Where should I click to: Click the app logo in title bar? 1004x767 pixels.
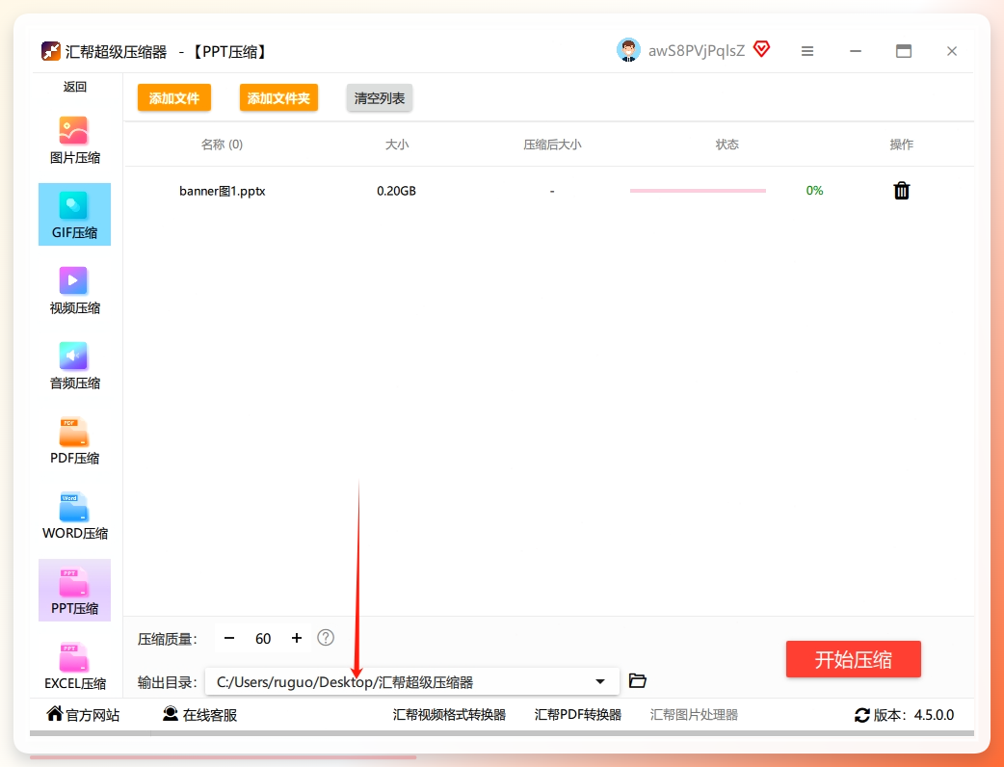coord(50,51)
